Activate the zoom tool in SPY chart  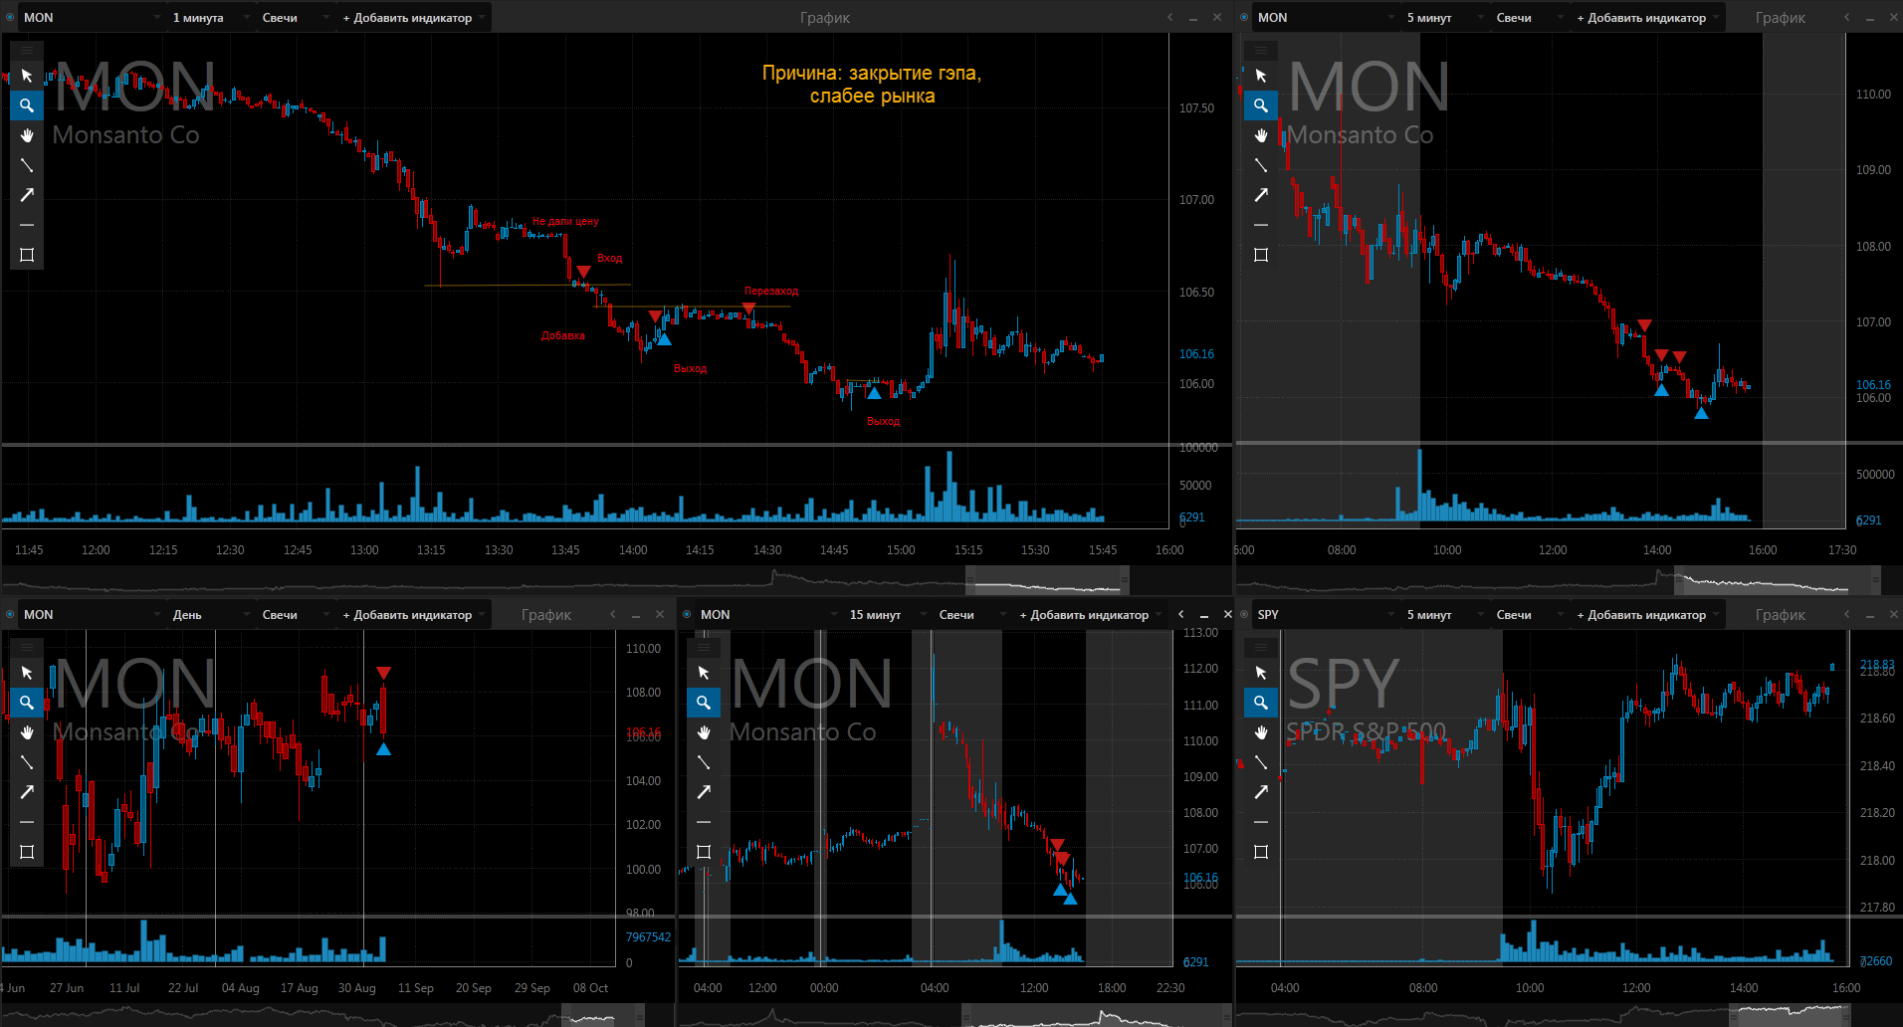(1261, 703)
